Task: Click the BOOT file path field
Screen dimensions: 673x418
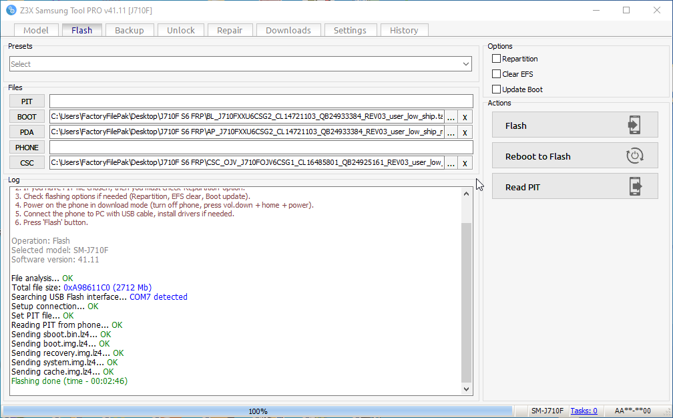Action: pos(247,116)
